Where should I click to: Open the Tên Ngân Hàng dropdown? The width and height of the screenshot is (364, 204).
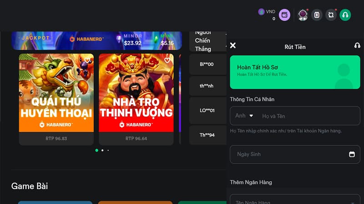295,199
